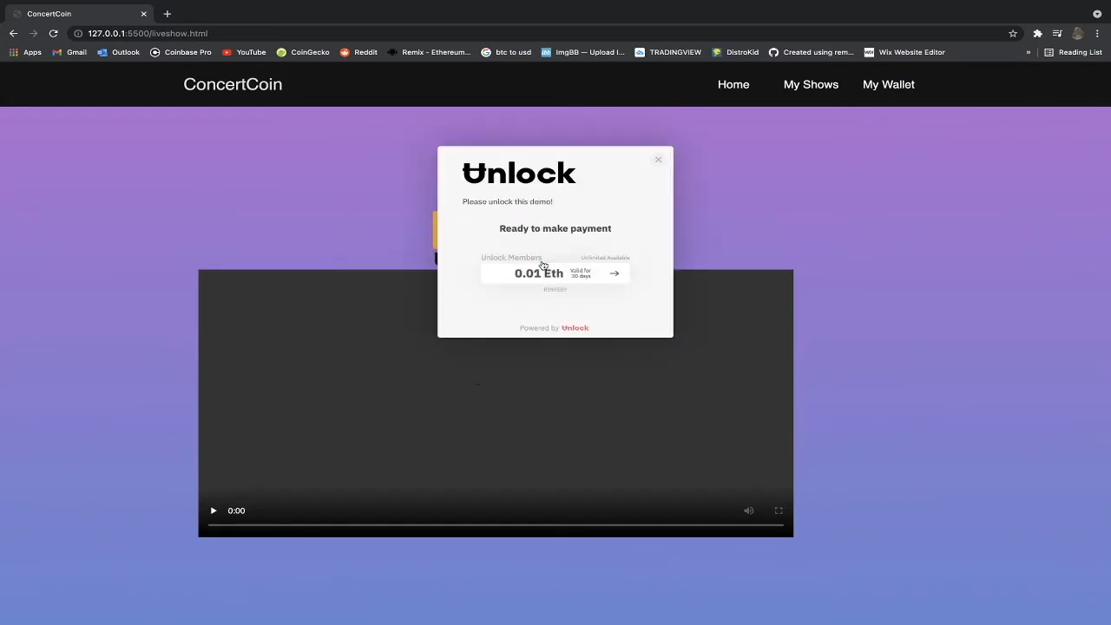Open the Apps bookmarks shortcut
Viewport: 1111px width, 625px height.
[25, 52]
